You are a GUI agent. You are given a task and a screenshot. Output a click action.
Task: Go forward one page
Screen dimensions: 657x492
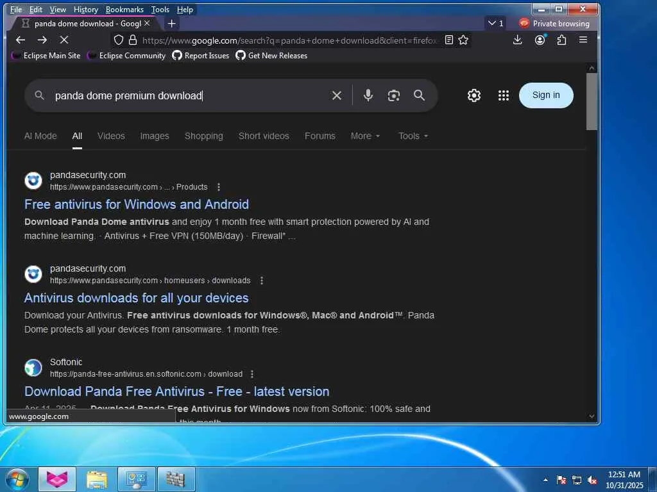pyautogui.click(x=42, y=40)
